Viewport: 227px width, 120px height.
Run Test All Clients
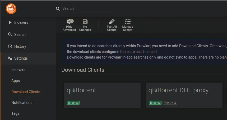[112, 22]
